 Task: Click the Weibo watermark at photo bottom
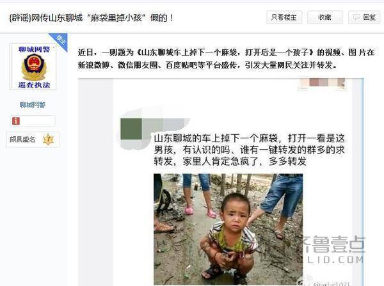click(x=323, y=283)
